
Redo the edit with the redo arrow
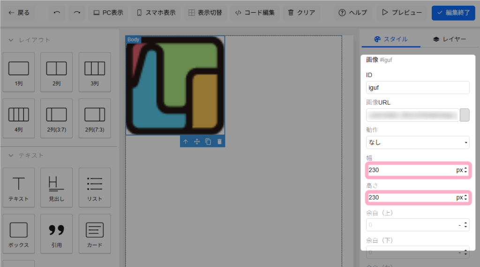pos(77,13)
